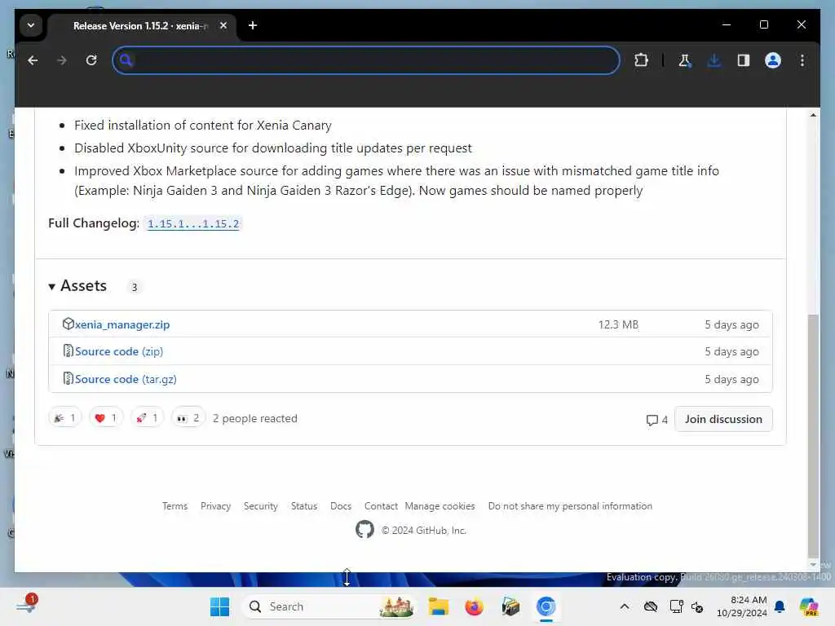835x626 pixels.
Task: Toggle the eyes reaction
Action: coord(188,418)
